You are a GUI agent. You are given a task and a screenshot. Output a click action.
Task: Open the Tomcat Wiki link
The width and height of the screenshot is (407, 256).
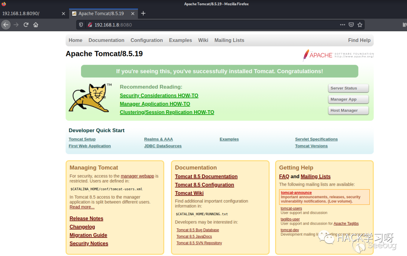click(189, 193)
